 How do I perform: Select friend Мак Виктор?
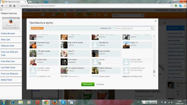(x=106, y=45)
